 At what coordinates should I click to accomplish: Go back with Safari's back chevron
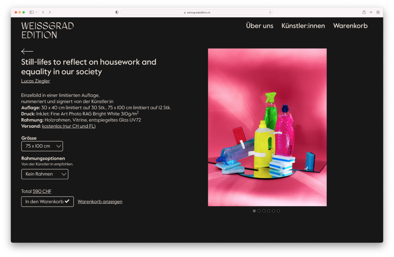tap(43, 12)
